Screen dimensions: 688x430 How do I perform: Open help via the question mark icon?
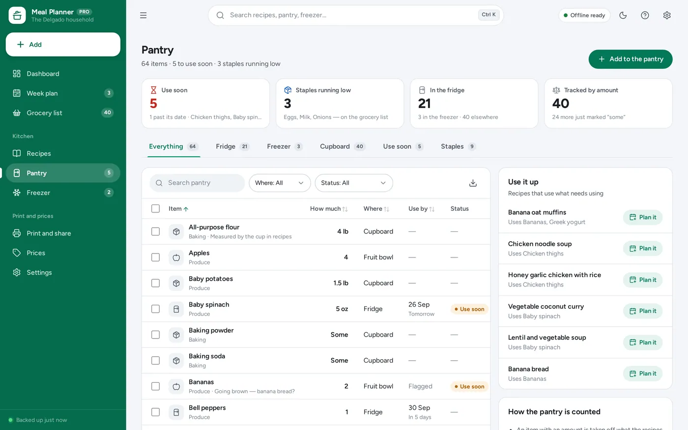click(645, 15)
